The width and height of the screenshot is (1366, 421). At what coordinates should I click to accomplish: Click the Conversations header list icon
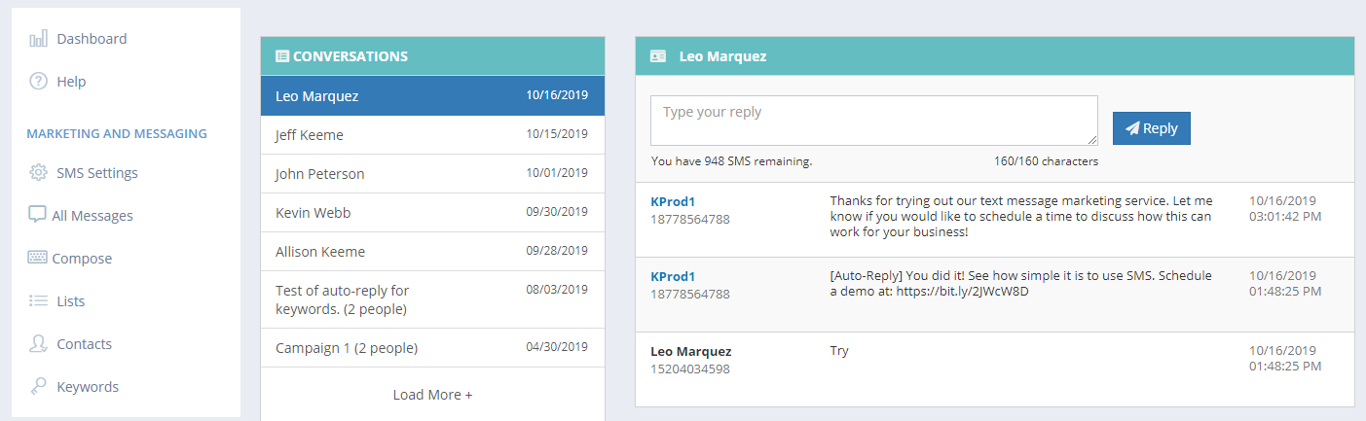click(282, 56)
